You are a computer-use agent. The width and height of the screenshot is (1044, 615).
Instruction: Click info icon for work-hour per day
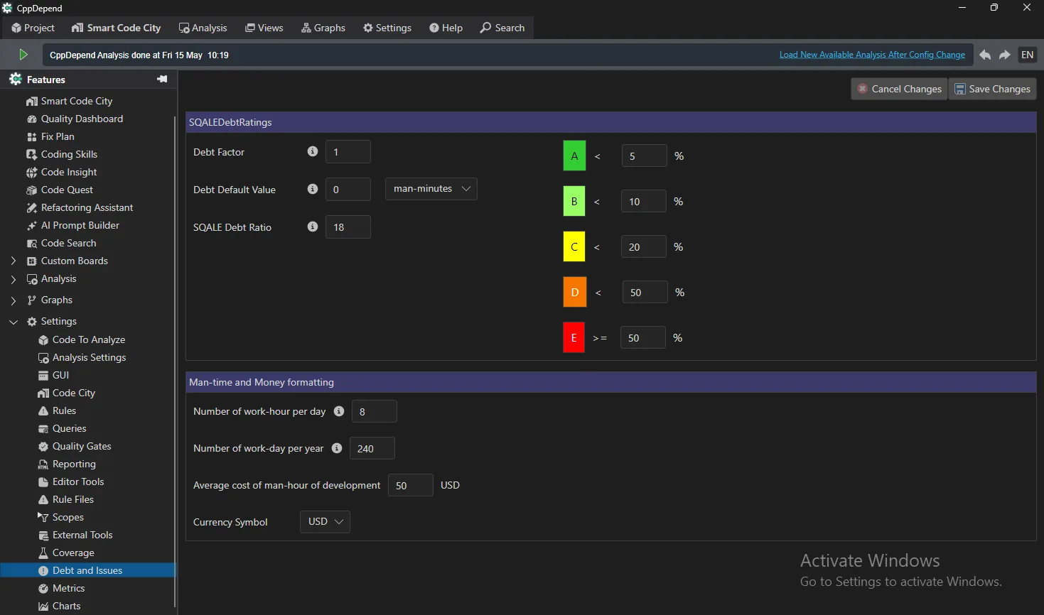[x=339, y=411]
